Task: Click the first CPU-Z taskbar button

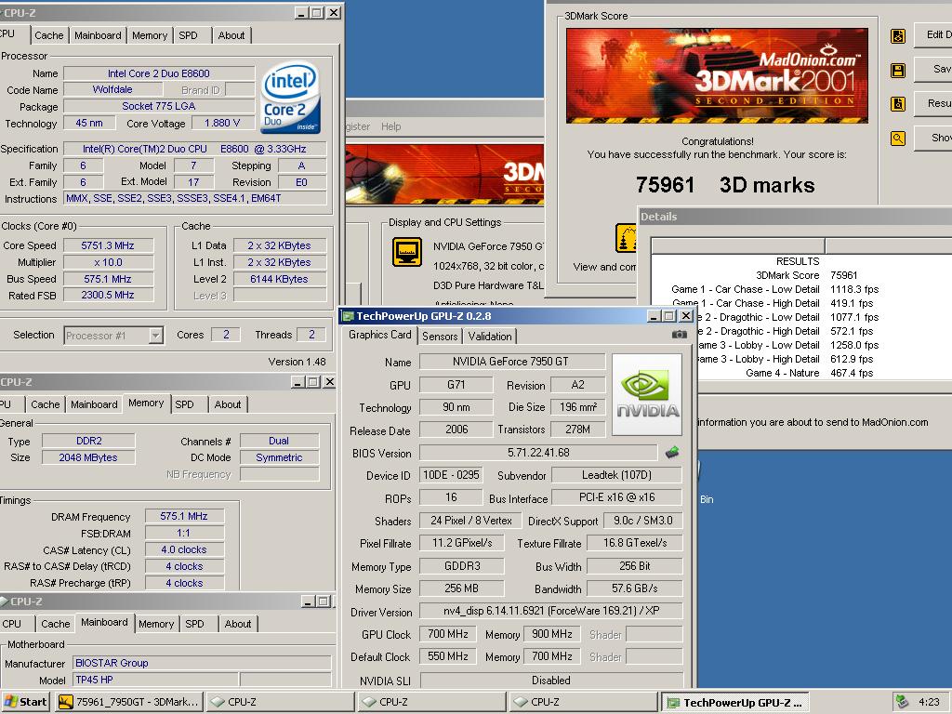Action: [279, 702]
